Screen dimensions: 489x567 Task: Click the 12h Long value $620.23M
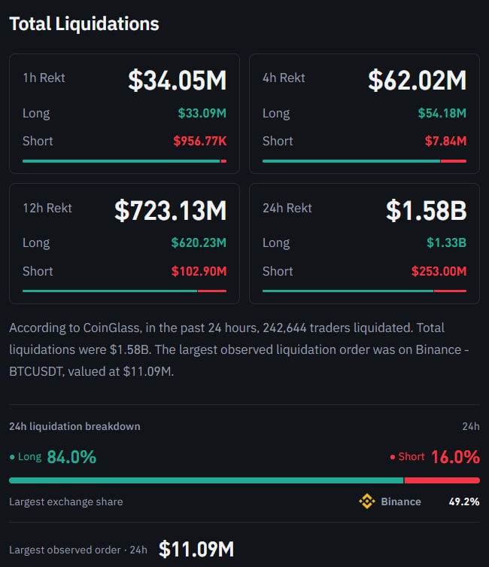click(x=199, y=242)
